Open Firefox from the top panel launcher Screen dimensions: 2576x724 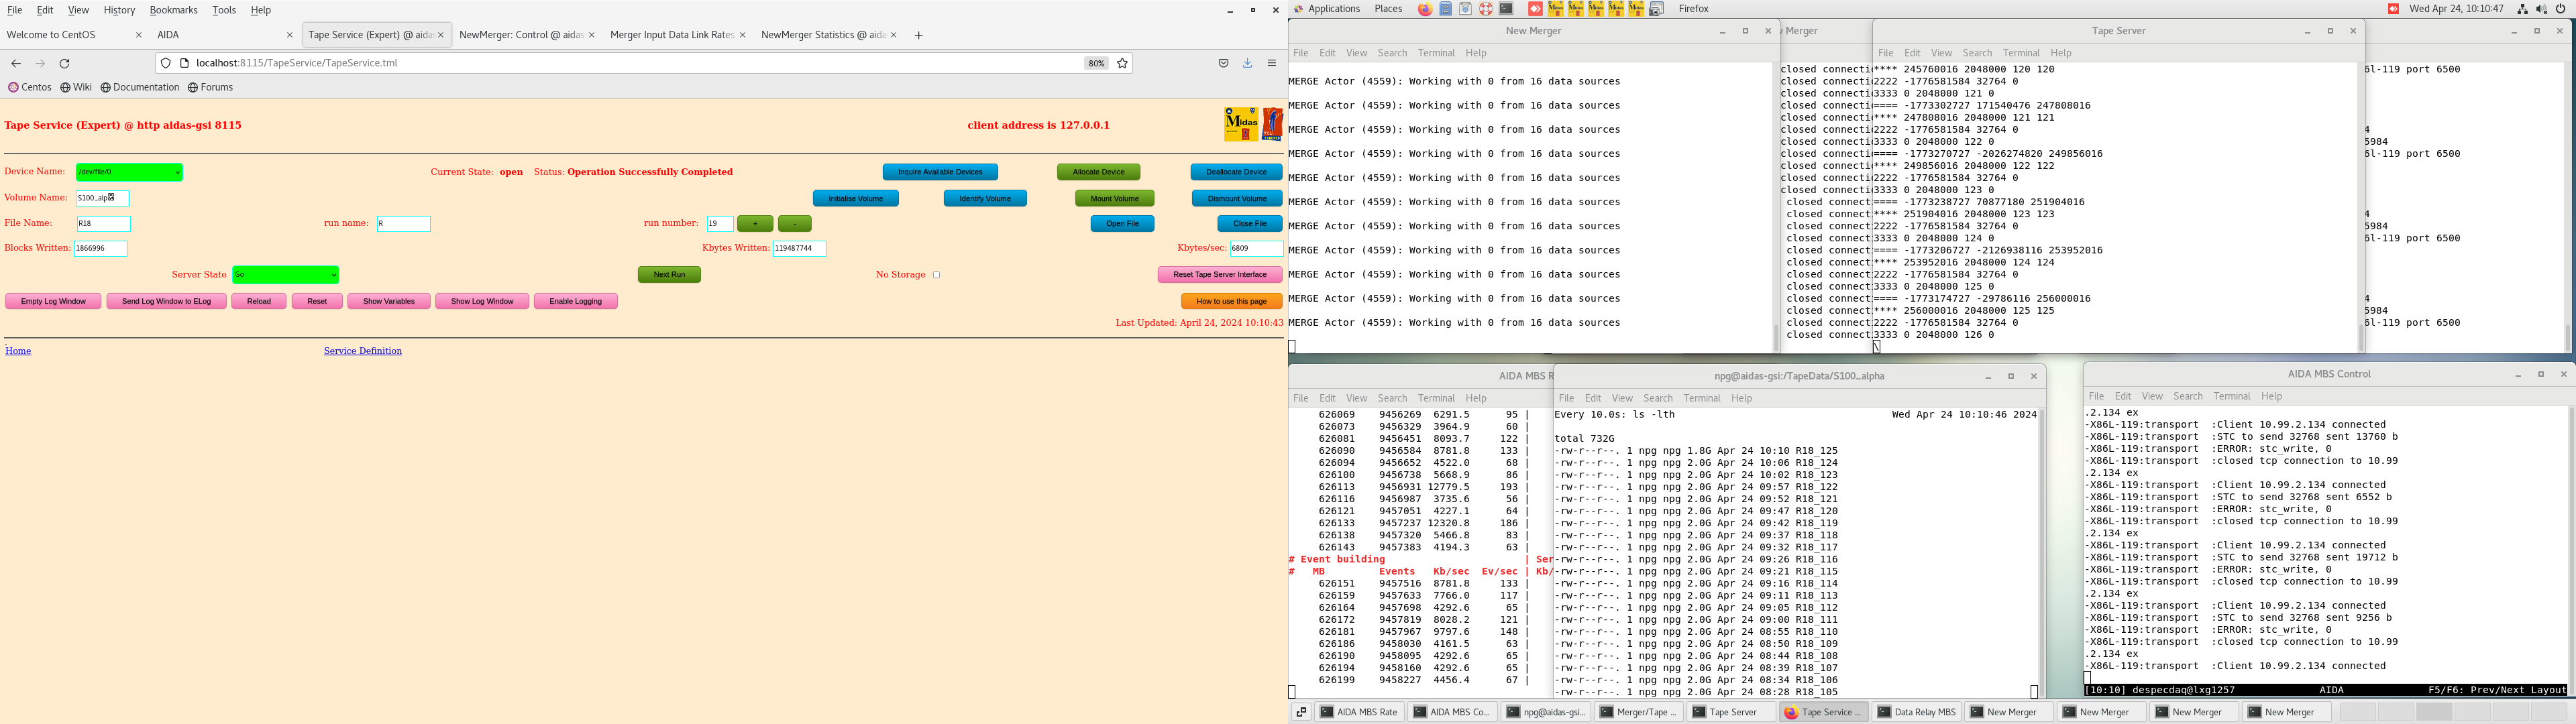pyautogui.click(x=1425, y=9)
